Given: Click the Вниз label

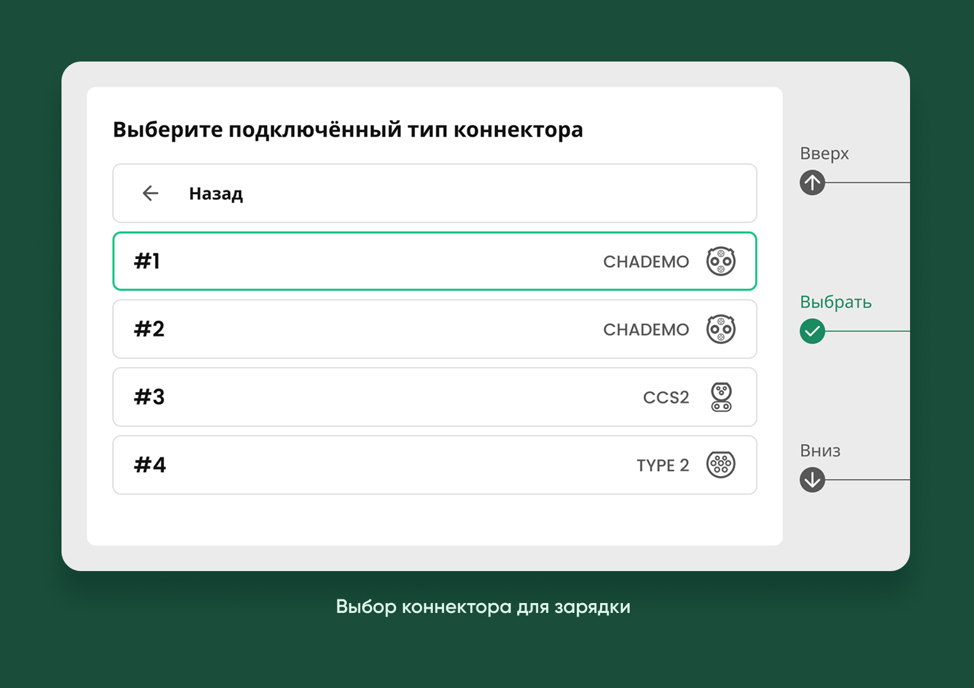Looking at the screenshot, I should pos(820,451).
